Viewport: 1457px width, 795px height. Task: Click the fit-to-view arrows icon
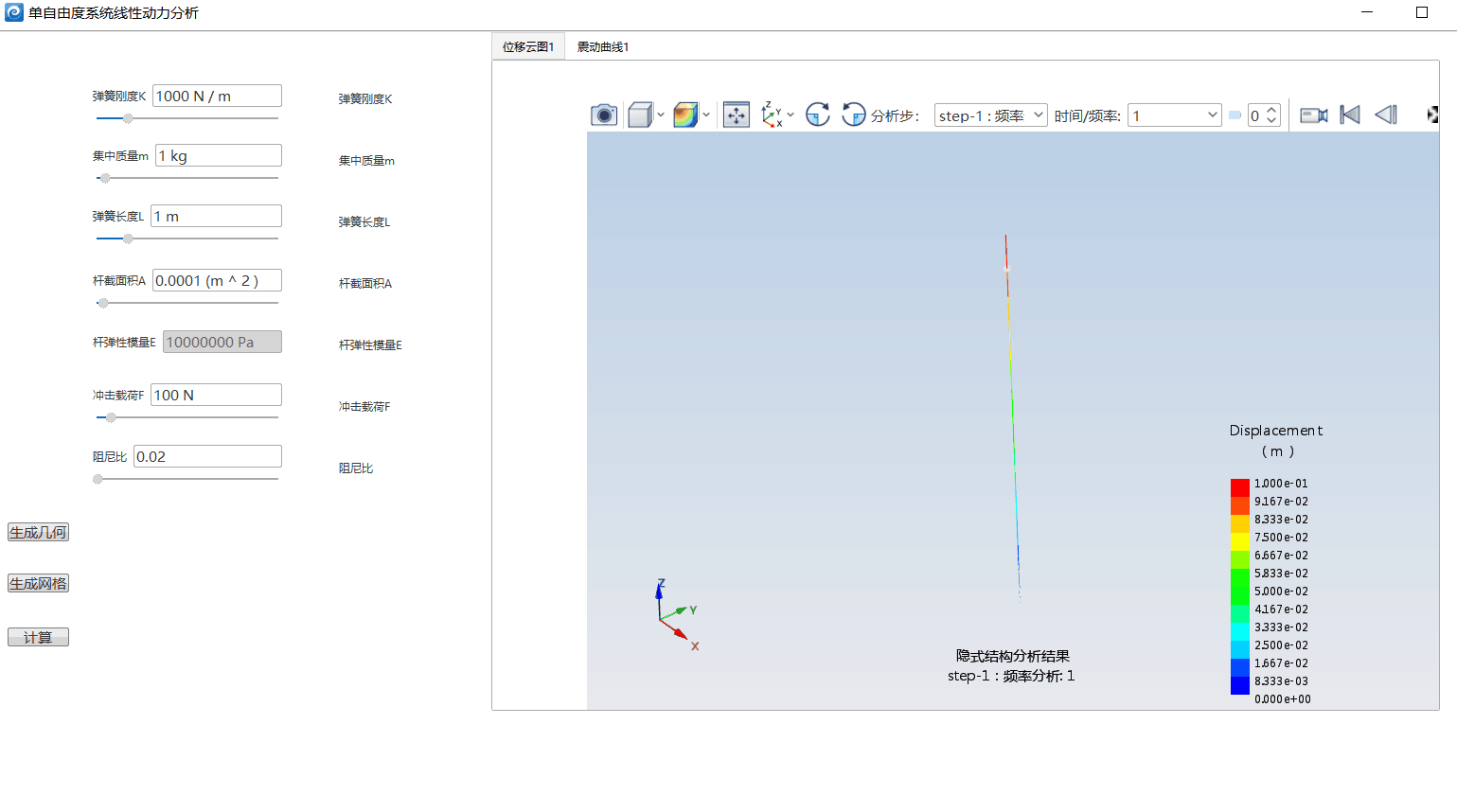(737, 115)
